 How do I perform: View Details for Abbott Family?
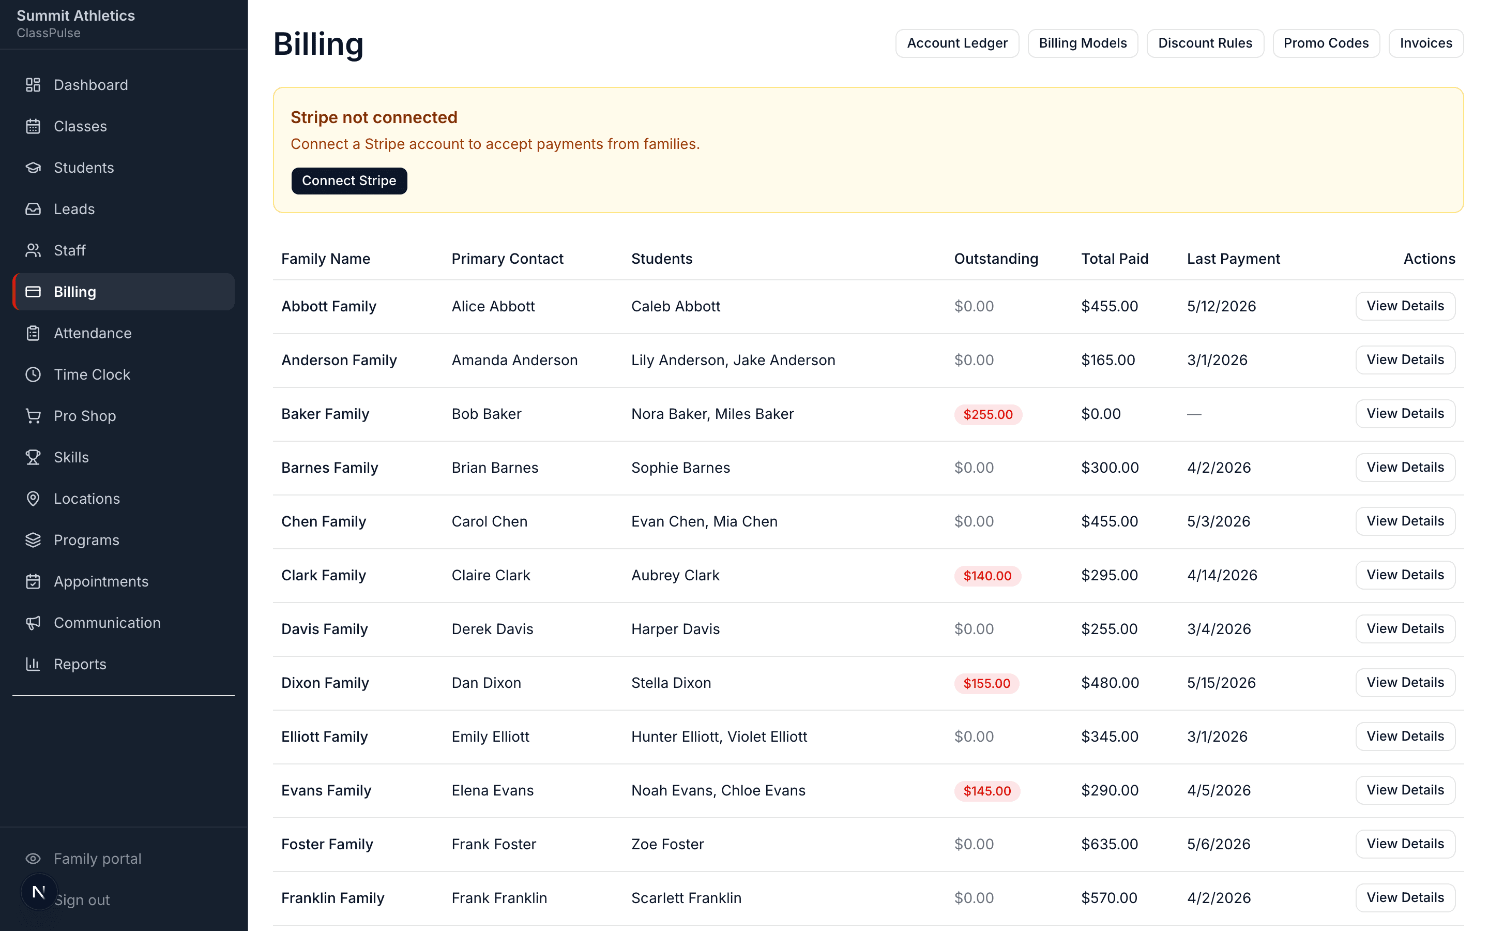coord(1405,306)
